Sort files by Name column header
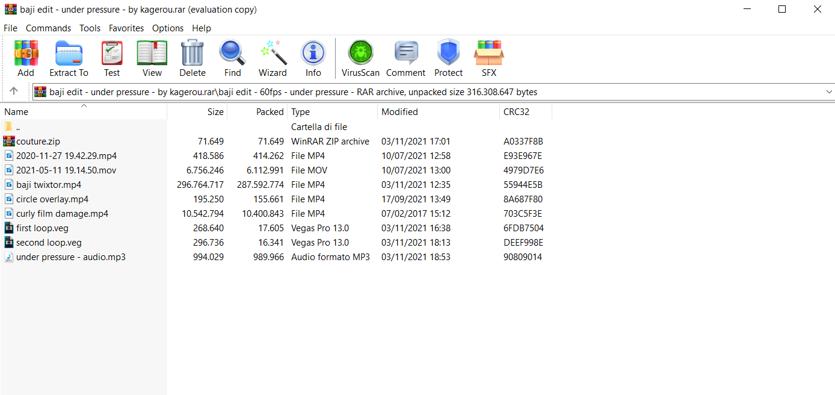This screenshot has width=835, height=395. click(84, 112)
